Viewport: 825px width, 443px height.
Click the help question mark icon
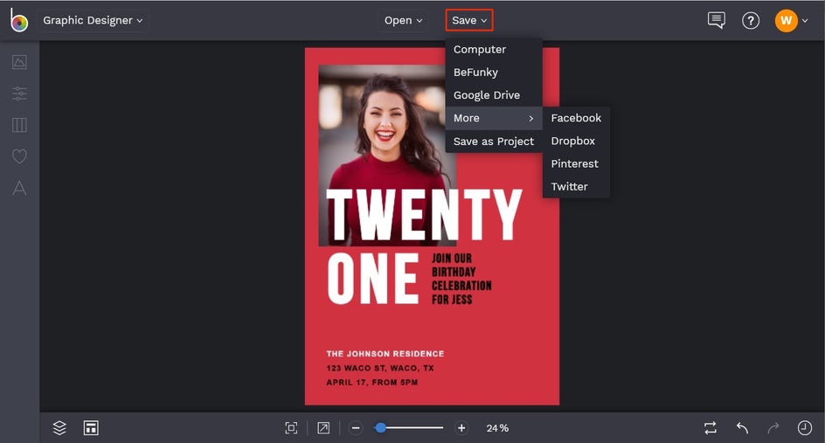pyautogui.click(x=751, y=20)
